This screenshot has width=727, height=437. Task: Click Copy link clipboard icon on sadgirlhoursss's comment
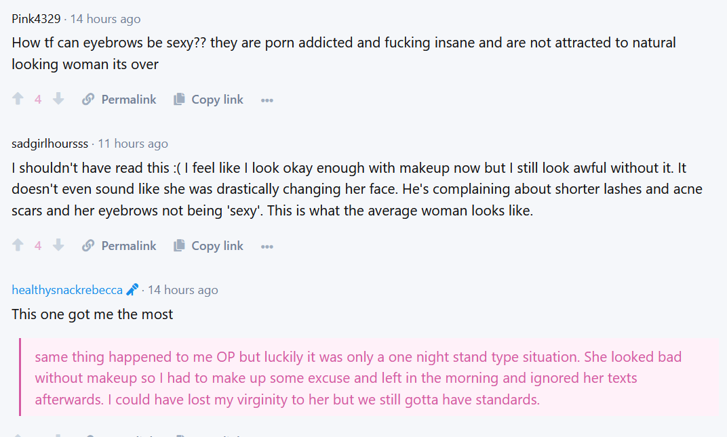tap(179, 246)
